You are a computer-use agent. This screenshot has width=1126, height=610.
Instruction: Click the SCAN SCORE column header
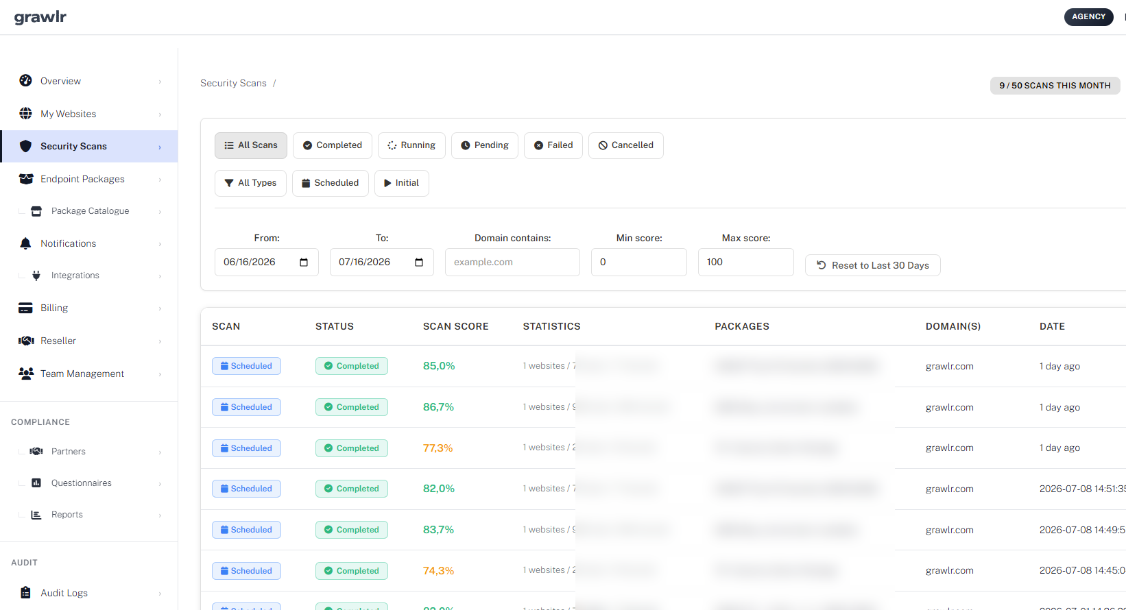[x=456, y=326]
